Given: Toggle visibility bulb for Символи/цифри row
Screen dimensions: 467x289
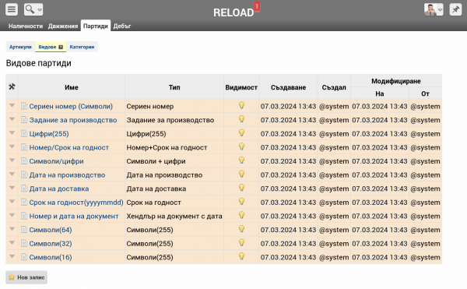Looking at the screenshot, I should 241,160.
